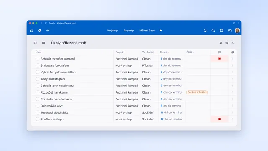
Task: Complete task Smlouva s fotografem
Action: tap(37, 65)
